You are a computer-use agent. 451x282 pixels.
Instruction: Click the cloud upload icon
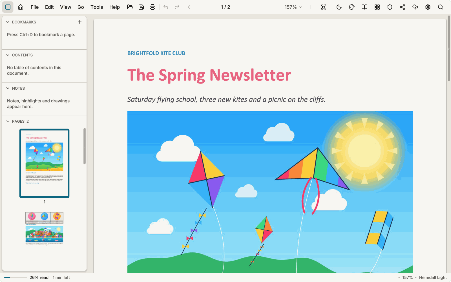pyautogui.click(x=415, y=7)
